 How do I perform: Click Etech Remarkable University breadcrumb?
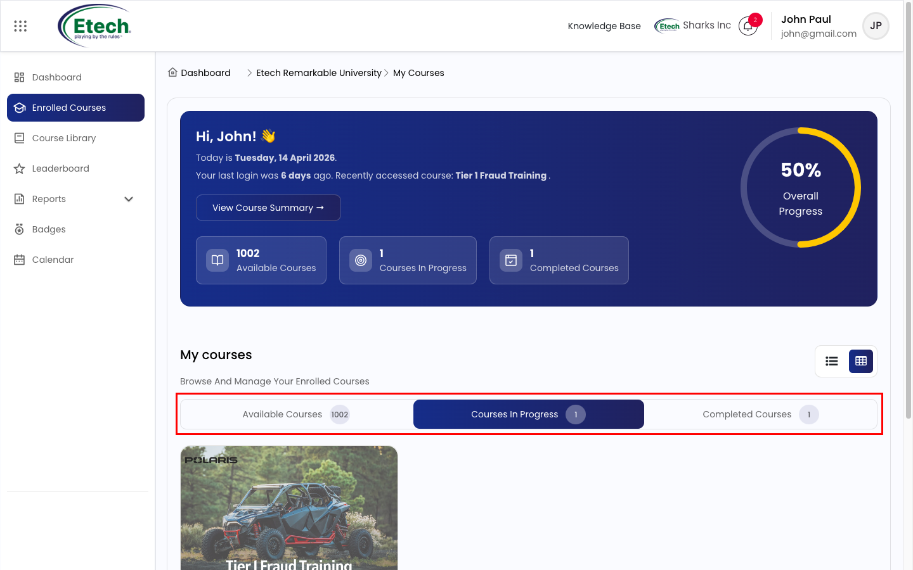point(319,73)
